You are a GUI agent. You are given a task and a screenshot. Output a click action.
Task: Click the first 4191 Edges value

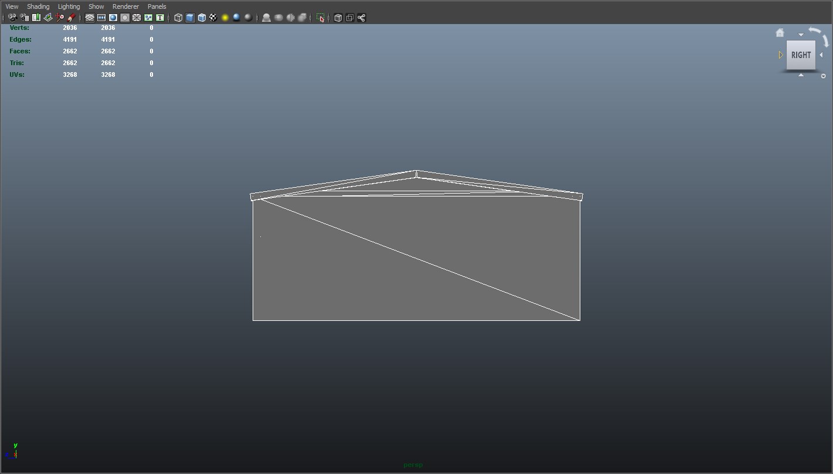[x=70, y=39]
